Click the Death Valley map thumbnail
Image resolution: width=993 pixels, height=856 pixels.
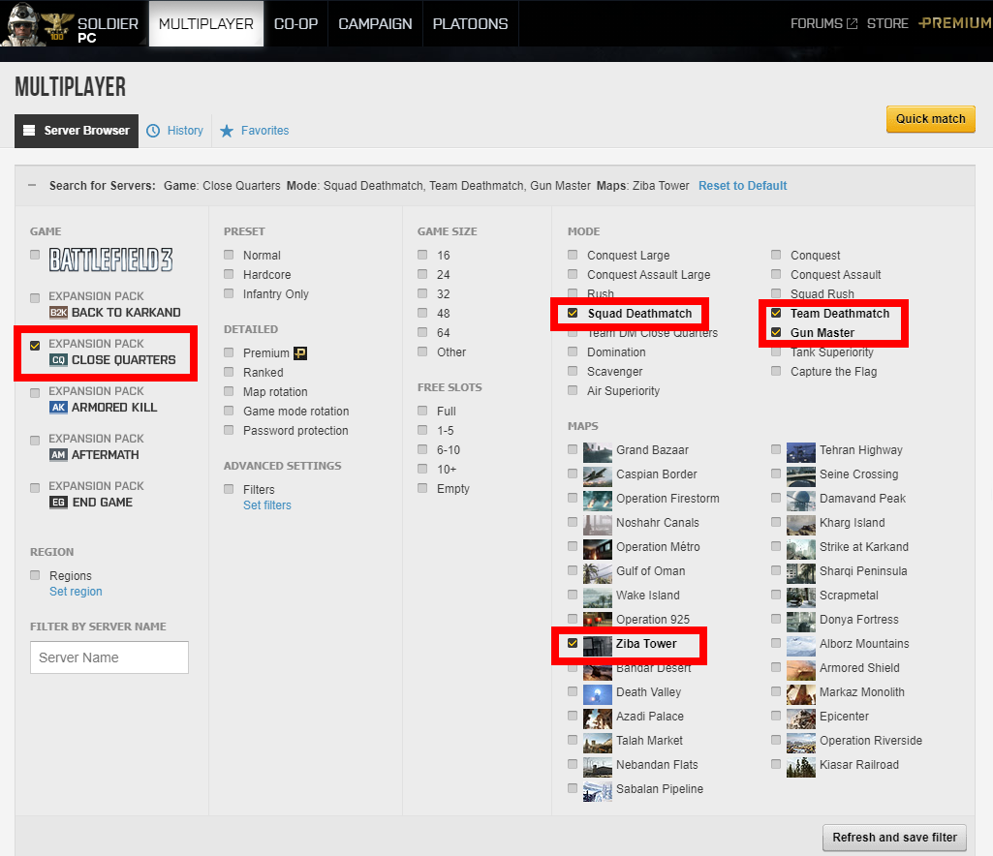click(597, 692)
